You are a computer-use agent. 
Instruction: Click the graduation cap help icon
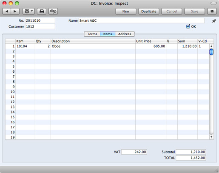point(212,11)
